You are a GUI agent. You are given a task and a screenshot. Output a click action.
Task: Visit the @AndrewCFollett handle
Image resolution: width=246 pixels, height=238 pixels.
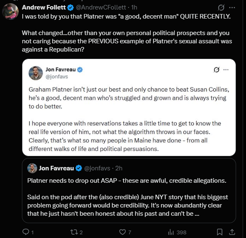click(101, 7)
